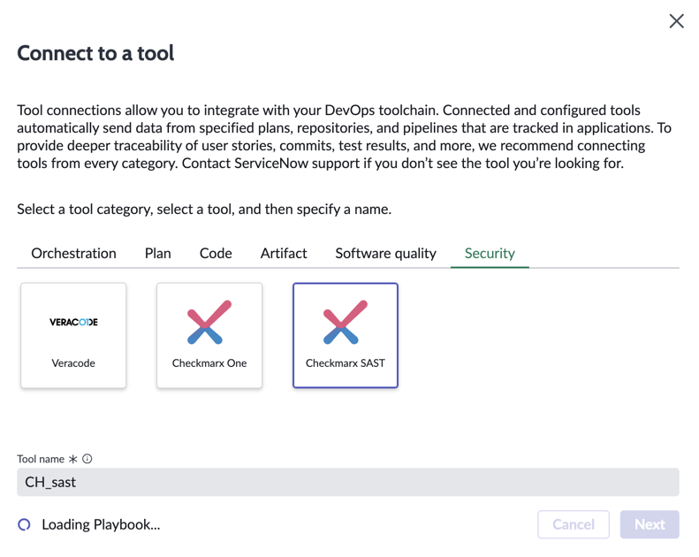Screen dimensions: 699x557
Task: Close the Connect to a tool dialog
Action: click(x=676, y=21)
